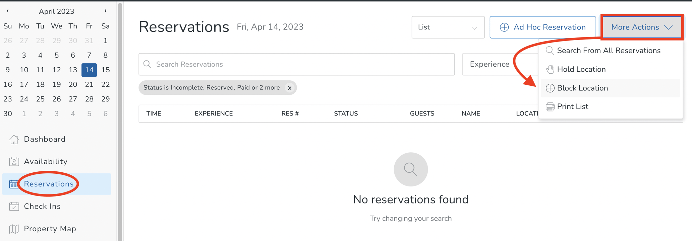Click the plus-circle icon beside Block Location
The image size is (692, 241).
tap(550, 88)
